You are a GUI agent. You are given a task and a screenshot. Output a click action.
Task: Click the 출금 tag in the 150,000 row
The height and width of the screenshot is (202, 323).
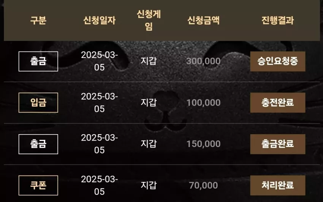pos(38,144)
